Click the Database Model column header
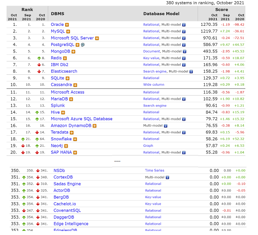The height and width of the screenshot is (235, 258). (161, 14)
